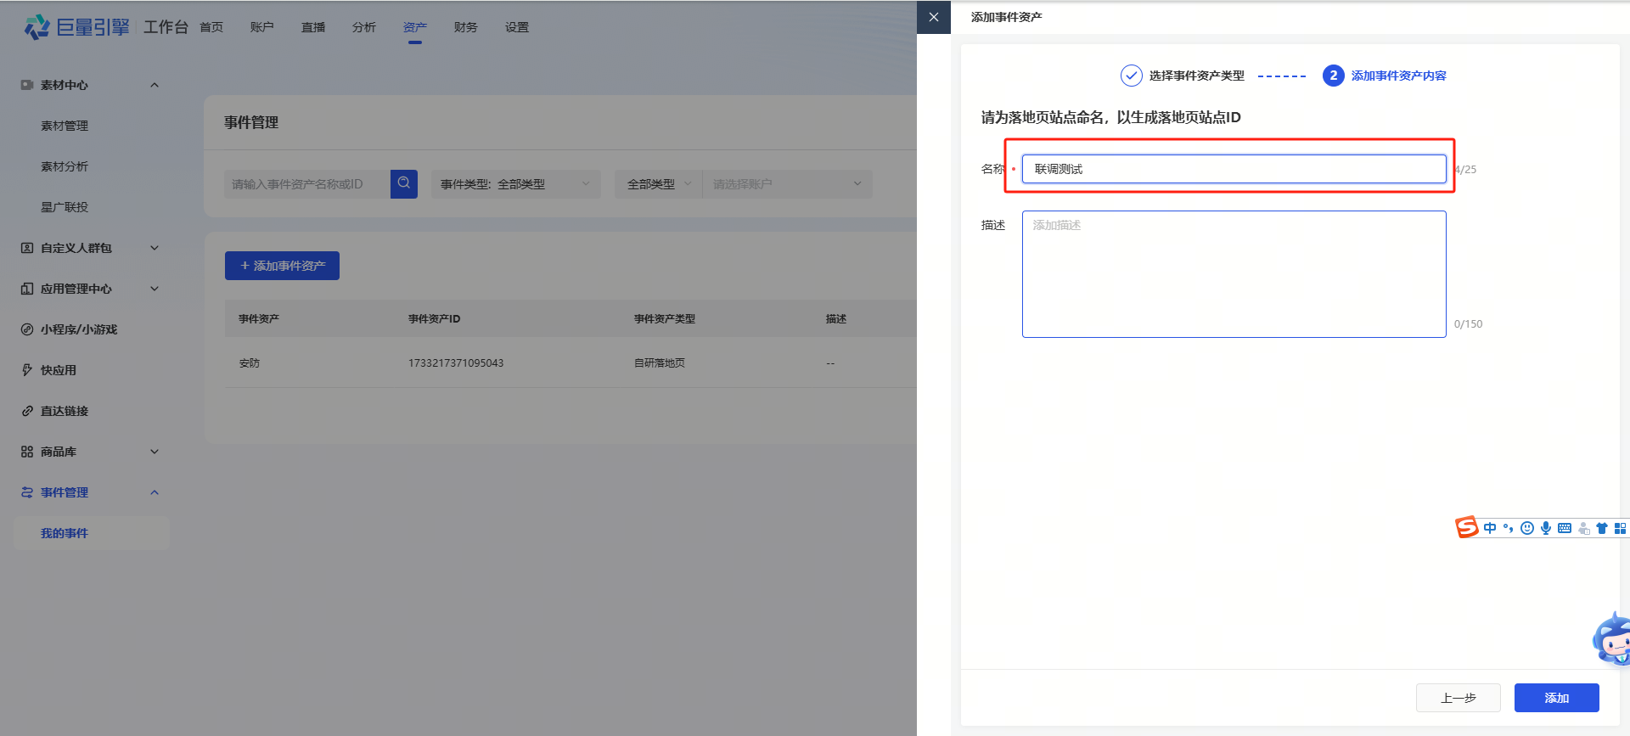
Task: Select 我的事件 in the sidebar
Action: (65, 533)
